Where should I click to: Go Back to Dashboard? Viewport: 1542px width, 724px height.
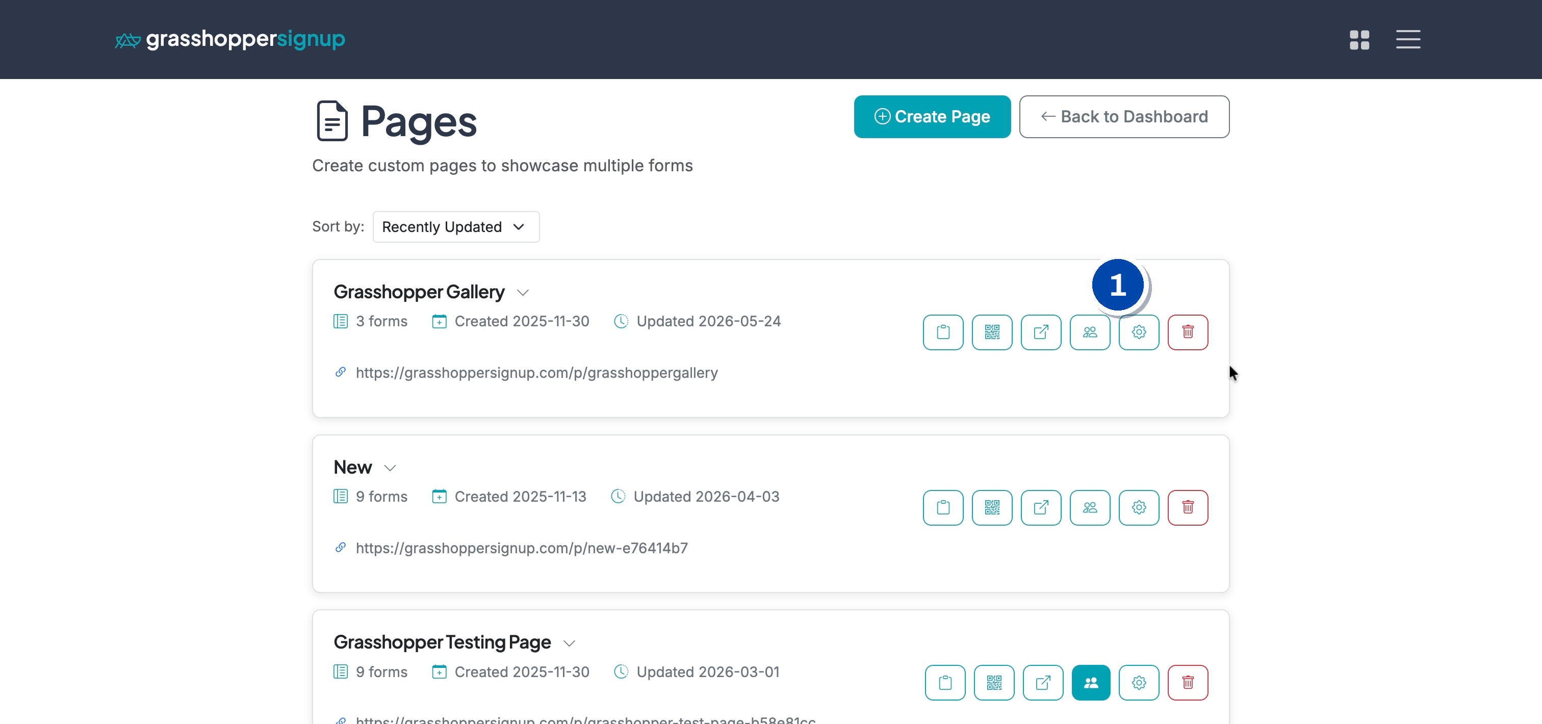(x=1123, y=117)
